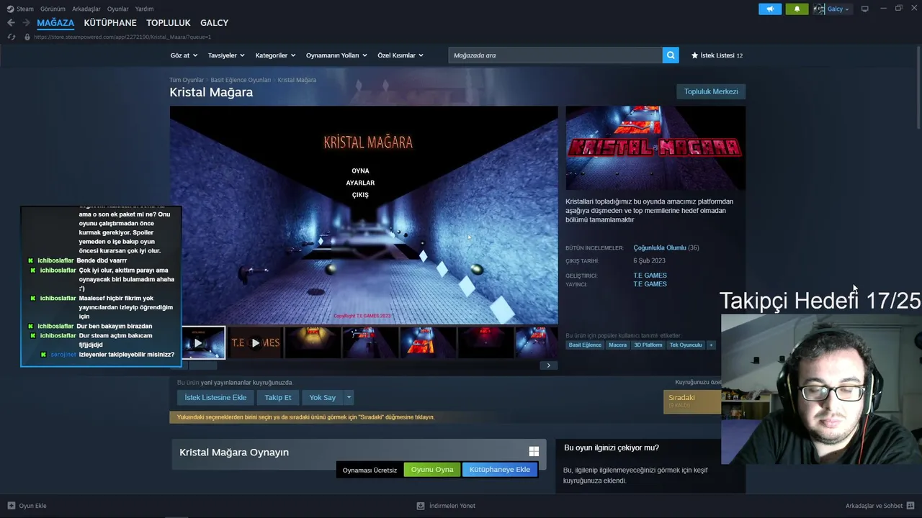Click the store search magnifier button

coord(671,55)
